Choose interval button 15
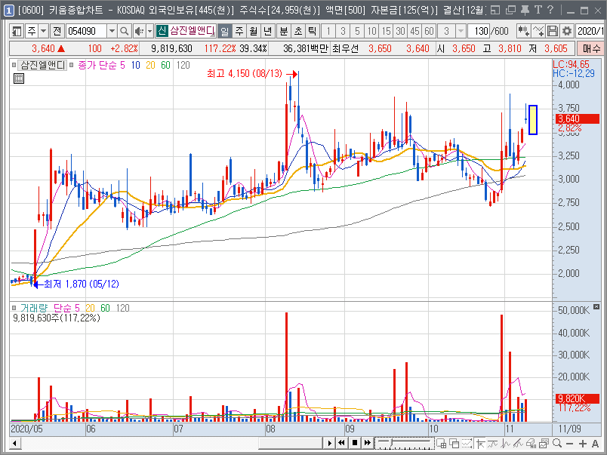Image resolution: width=607 pixels, height=455 pixels. (x=386, y=31)
